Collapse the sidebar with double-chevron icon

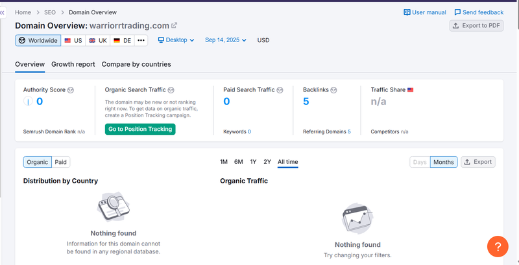click(x=3, y=13)
